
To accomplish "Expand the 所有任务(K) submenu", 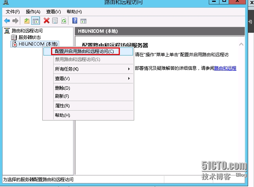I will point(88,69).
